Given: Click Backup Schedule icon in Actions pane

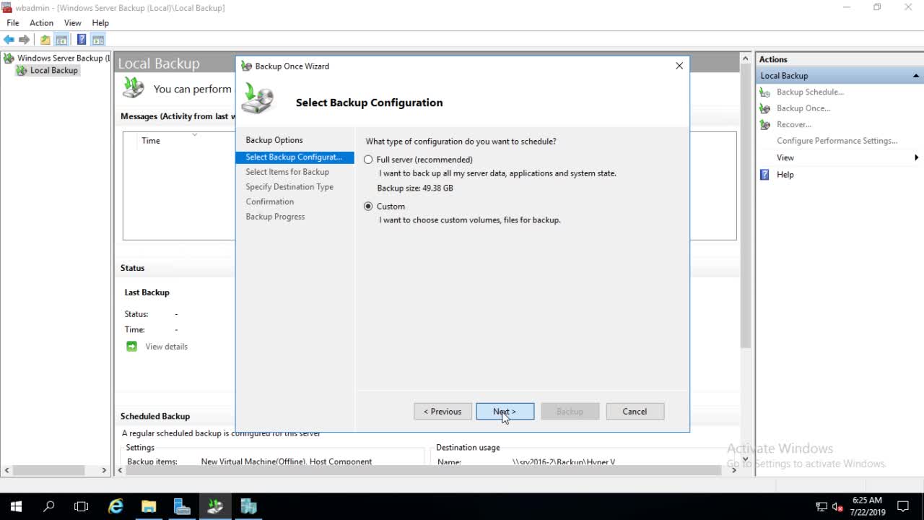Looking at the screenshot, I should point(765,92).
